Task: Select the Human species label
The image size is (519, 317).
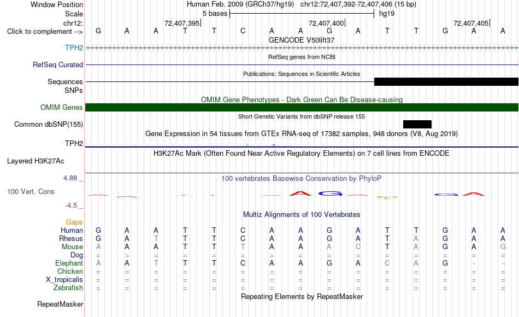Action: pyautogui.click(x=72, y=230)
